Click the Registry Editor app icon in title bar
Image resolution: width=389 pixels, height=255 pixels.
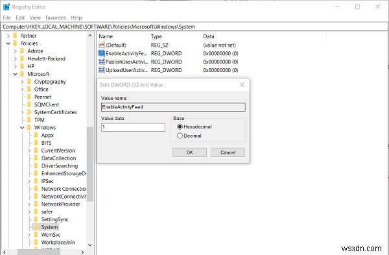pos(6,6)
